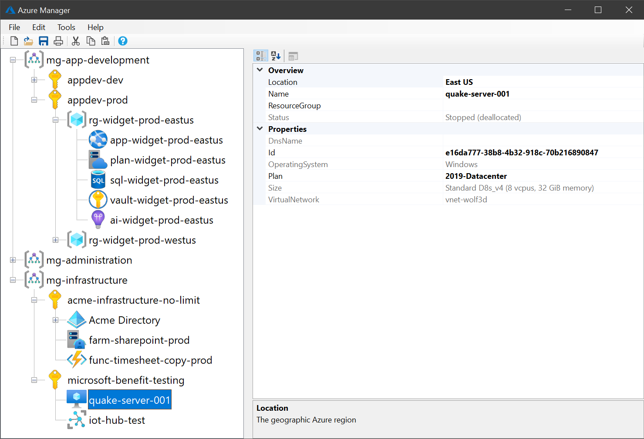Image resolution: width=644 pixels, height=439 pixels.
Task: Click the app-widget-prod-eastus app service icon
Action: [x=98, y=140]
